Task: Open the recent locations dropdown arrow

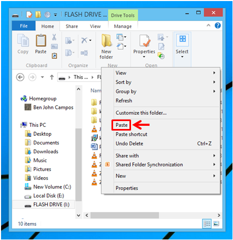Action: click(42, 77)
